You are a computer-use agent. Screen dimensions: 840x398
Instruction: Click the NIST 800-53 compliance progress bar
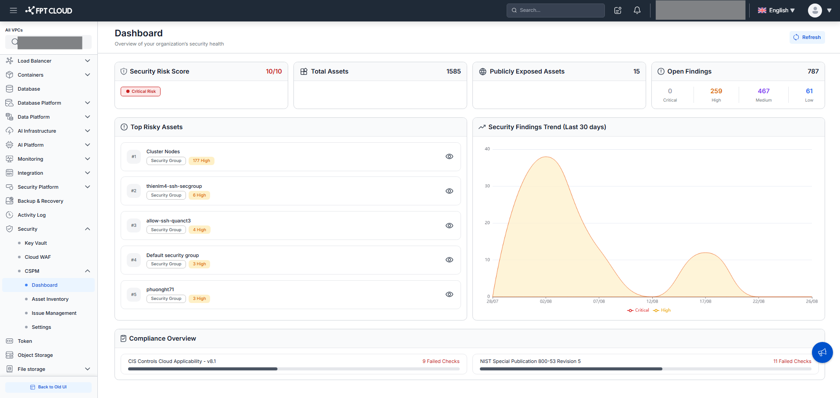tap(646, 369)
